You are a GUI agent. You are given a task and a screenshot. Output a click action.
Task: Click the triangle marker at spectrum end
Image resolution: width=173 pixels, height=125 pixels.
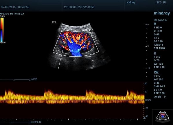pyautogui.click(x=144, y=118)
